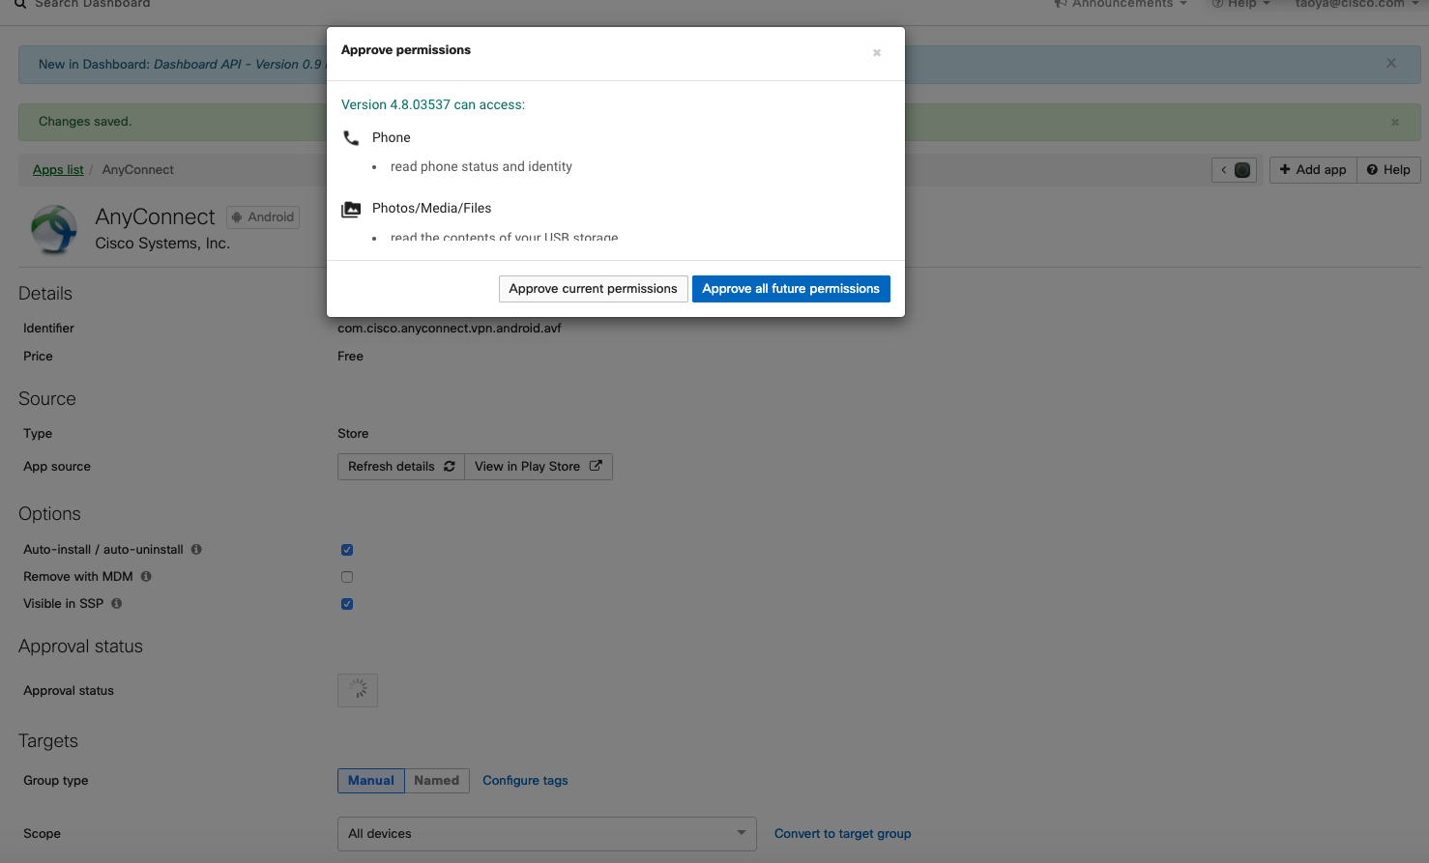
Task: Click the back navigation toggle button
Action: coord(1235,170)
